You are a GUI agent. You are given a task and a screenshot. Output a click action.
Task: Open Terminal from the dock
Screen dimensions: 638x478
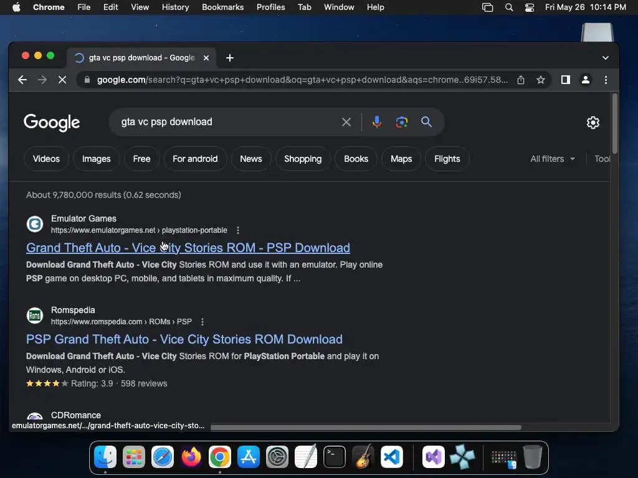[x=335, y=457]
